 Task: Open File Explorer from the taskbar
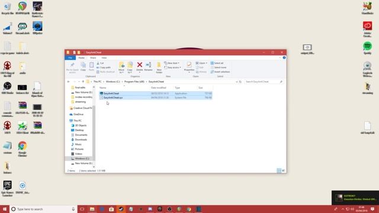(92, 209)
